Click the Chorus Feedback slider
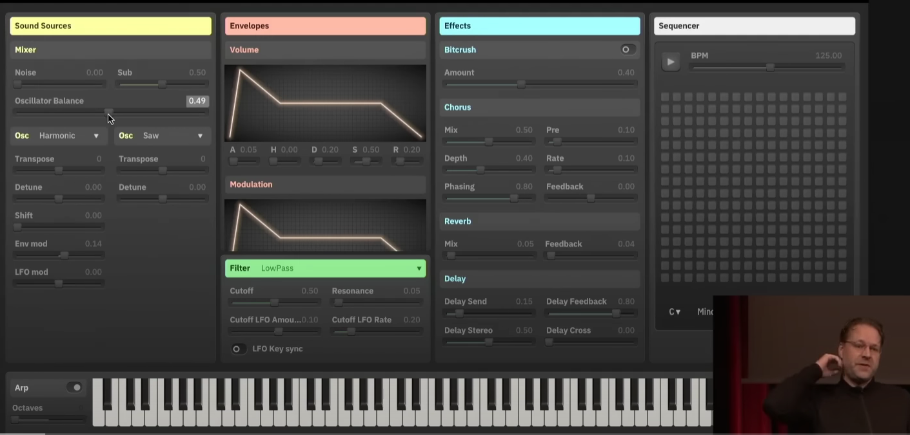The width and height of the screenshot is (910, 435). tap(591, 198)
